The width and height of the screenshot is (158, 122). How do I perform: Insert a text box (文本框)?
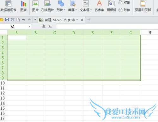(86, 6)
